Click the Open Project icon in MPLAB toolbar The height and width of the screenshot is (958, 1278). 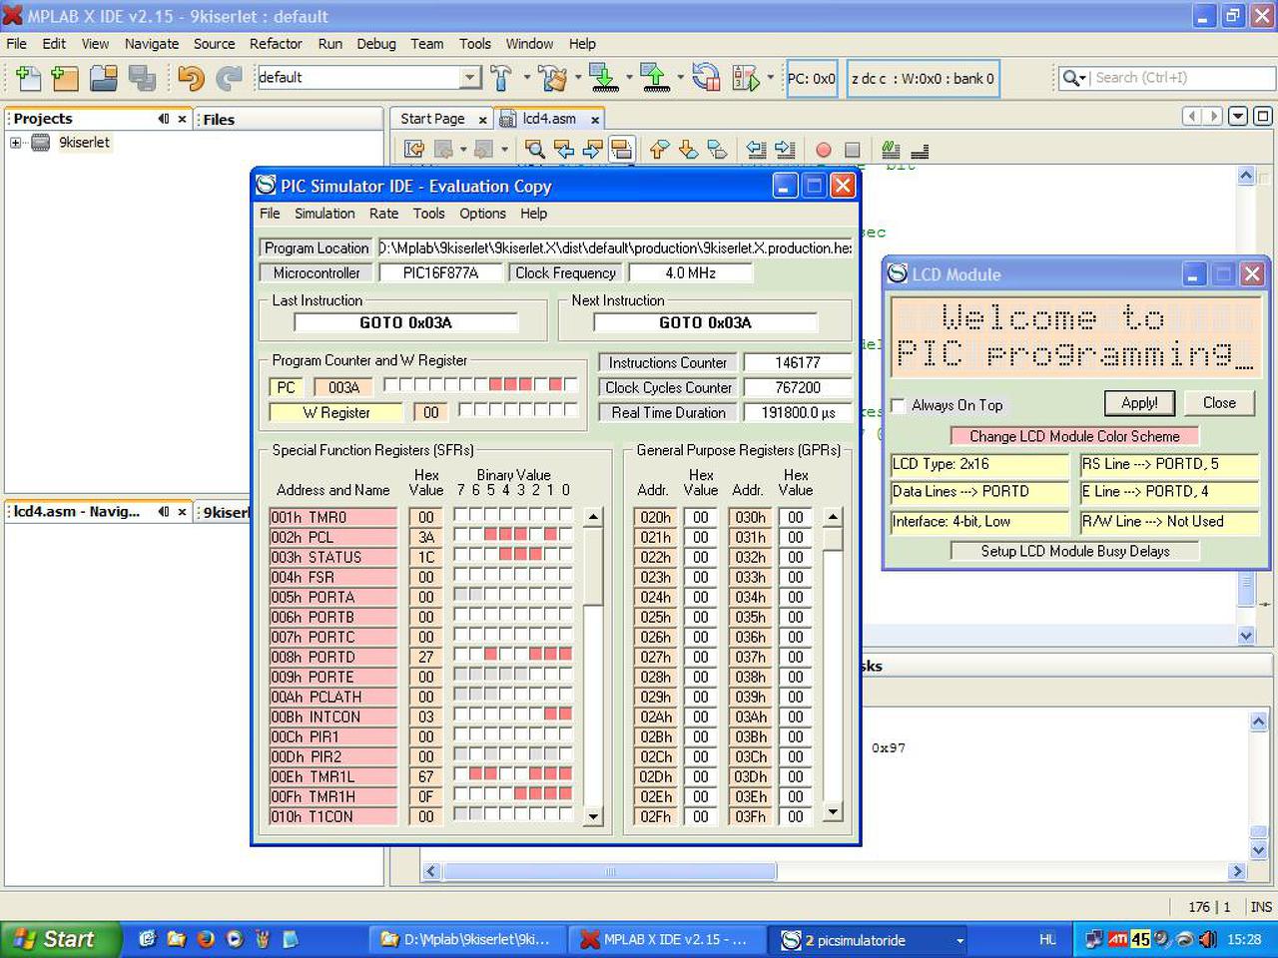click(104, 78)
